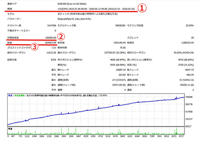This screenshot has width=200, height=141.
Task: Click the 769598 axis label on chart
Action: (189, 97)
